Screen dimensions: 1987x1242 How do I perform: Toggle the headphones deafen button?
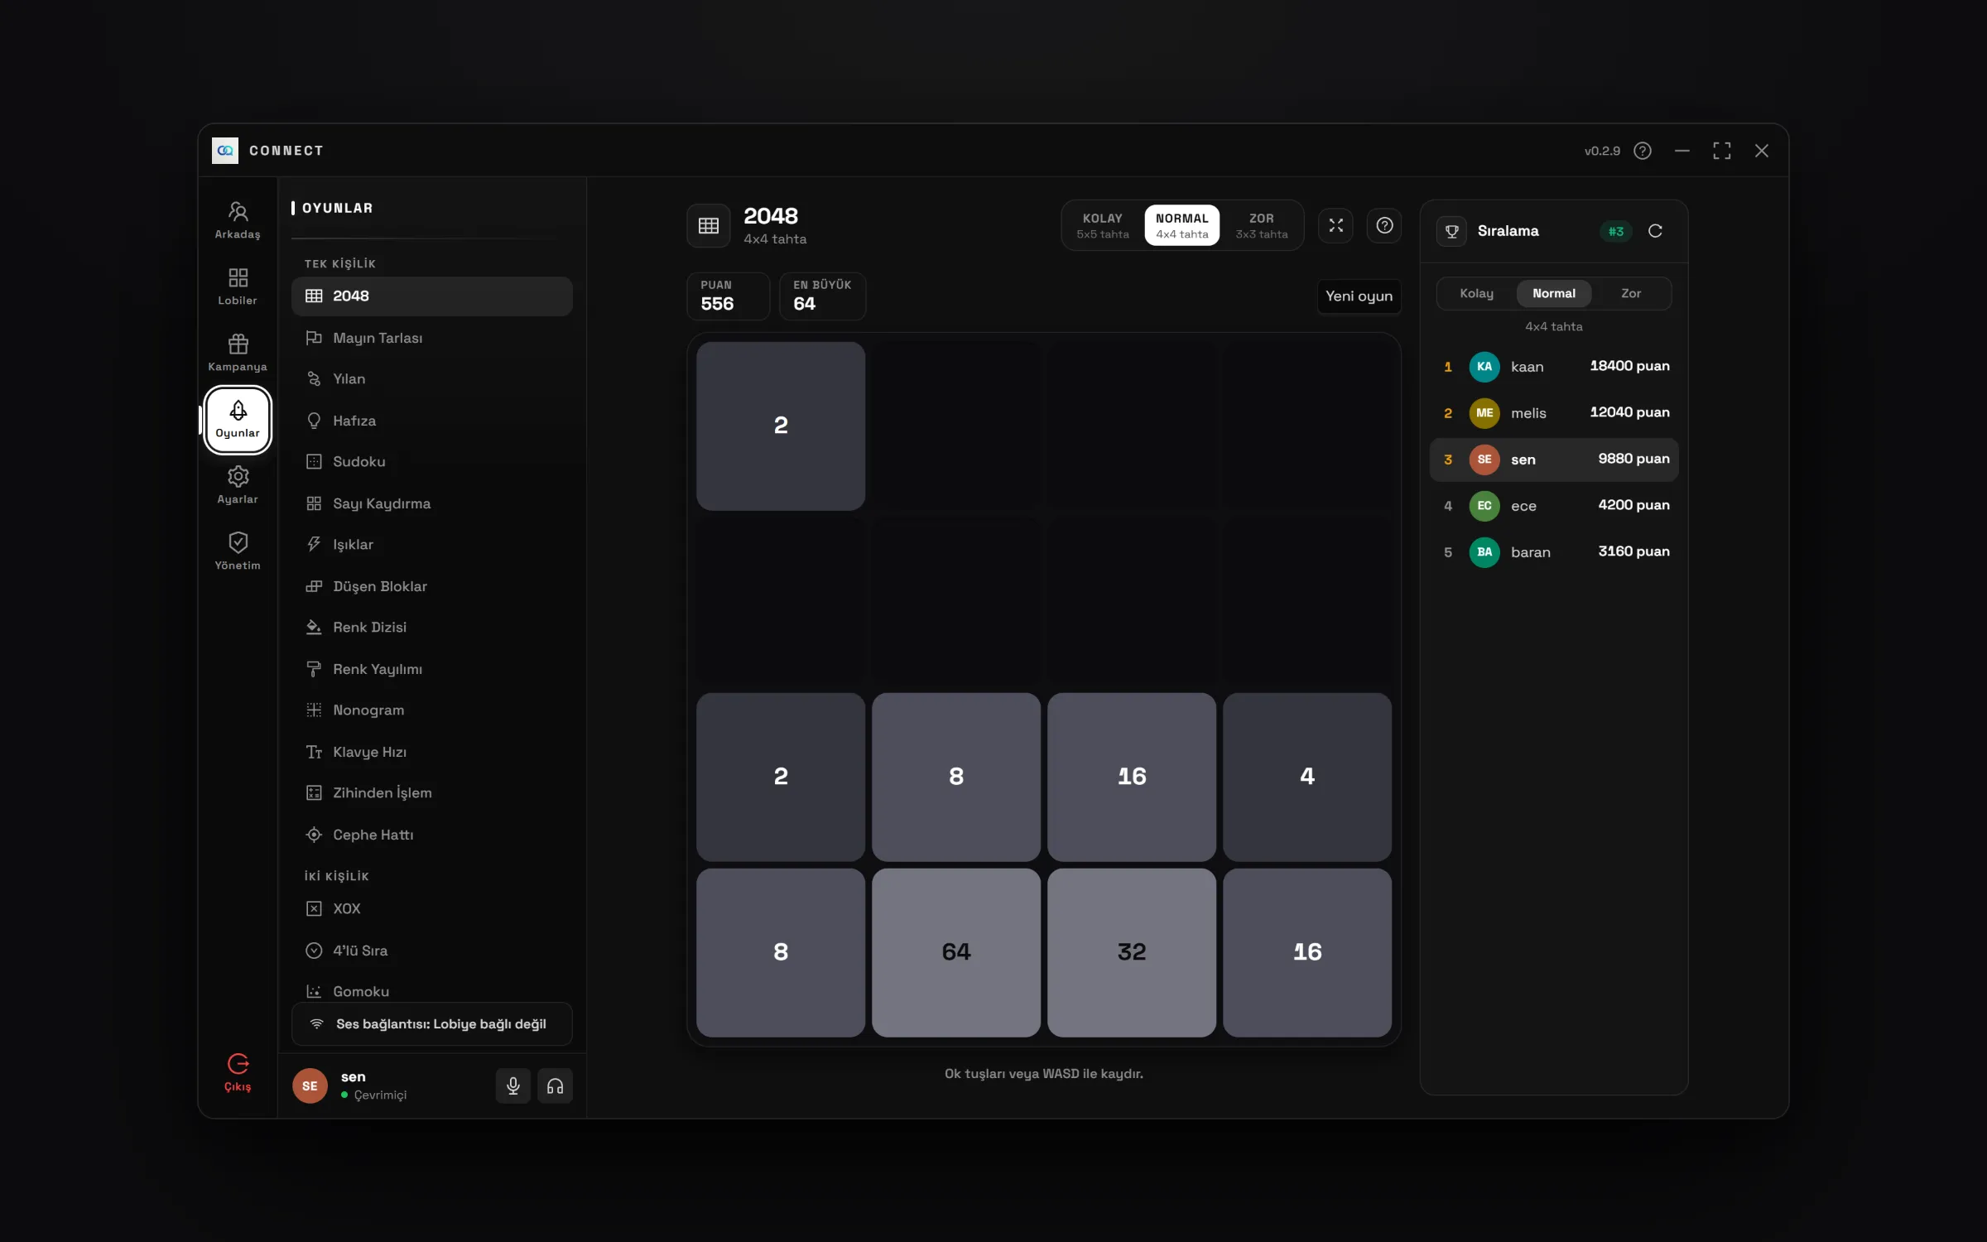(555, 1086)
